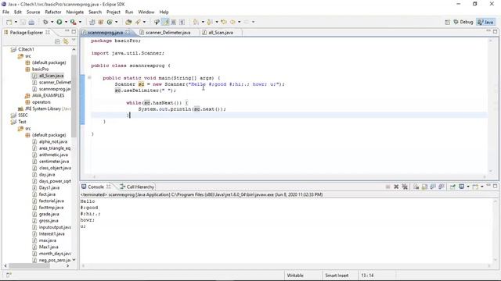Screen dimensions: 501x281
Task: Toggle the Java Editor Breadcrumb icon
Action: [157, 22]
